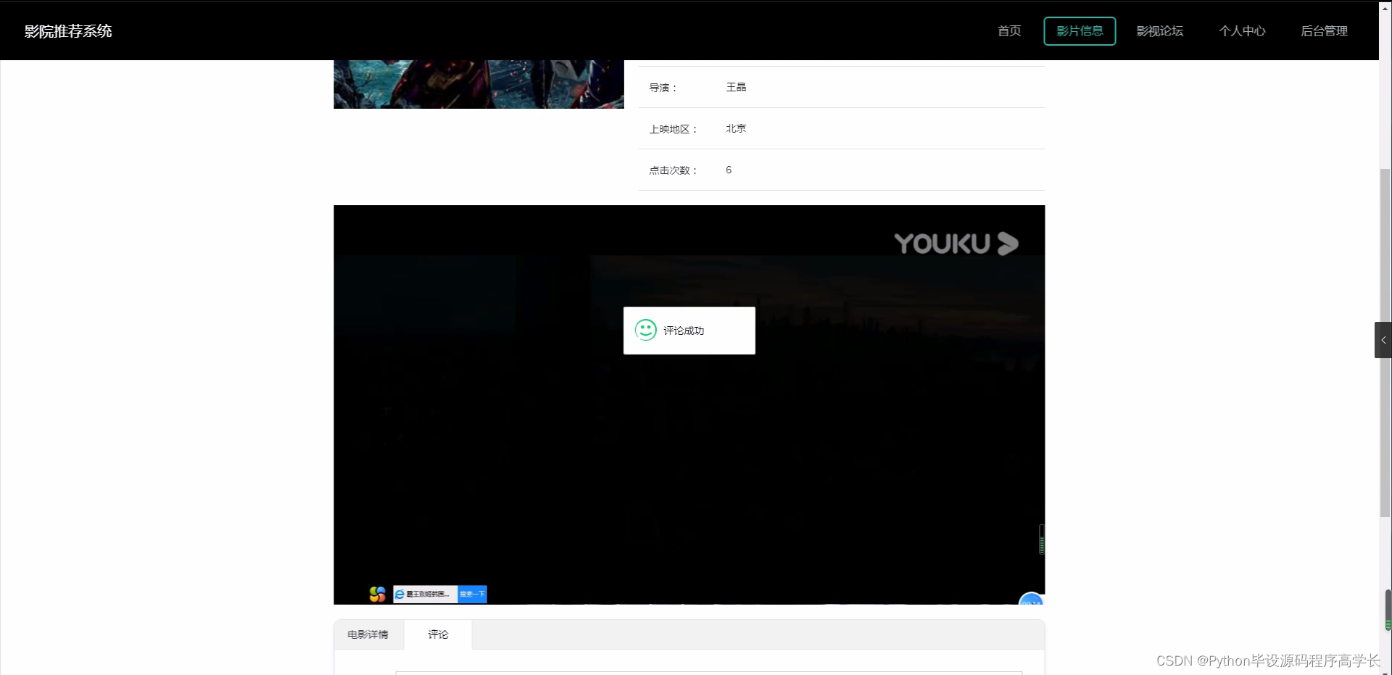Switch to the 电影详情 tab
1392x675 pixels.
point(368,634)
